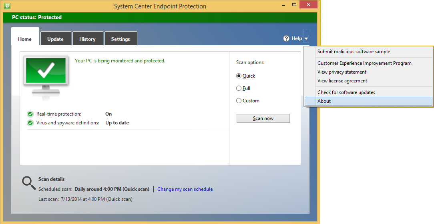Click 'Daily around 4:00 PM (Quick scan)' text

[112, 189]
